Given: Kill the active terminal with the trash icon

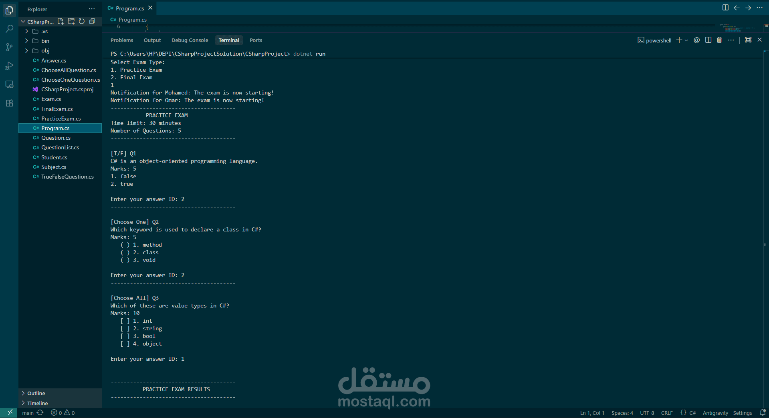Looking at the screenshot, I should (719, 40).
